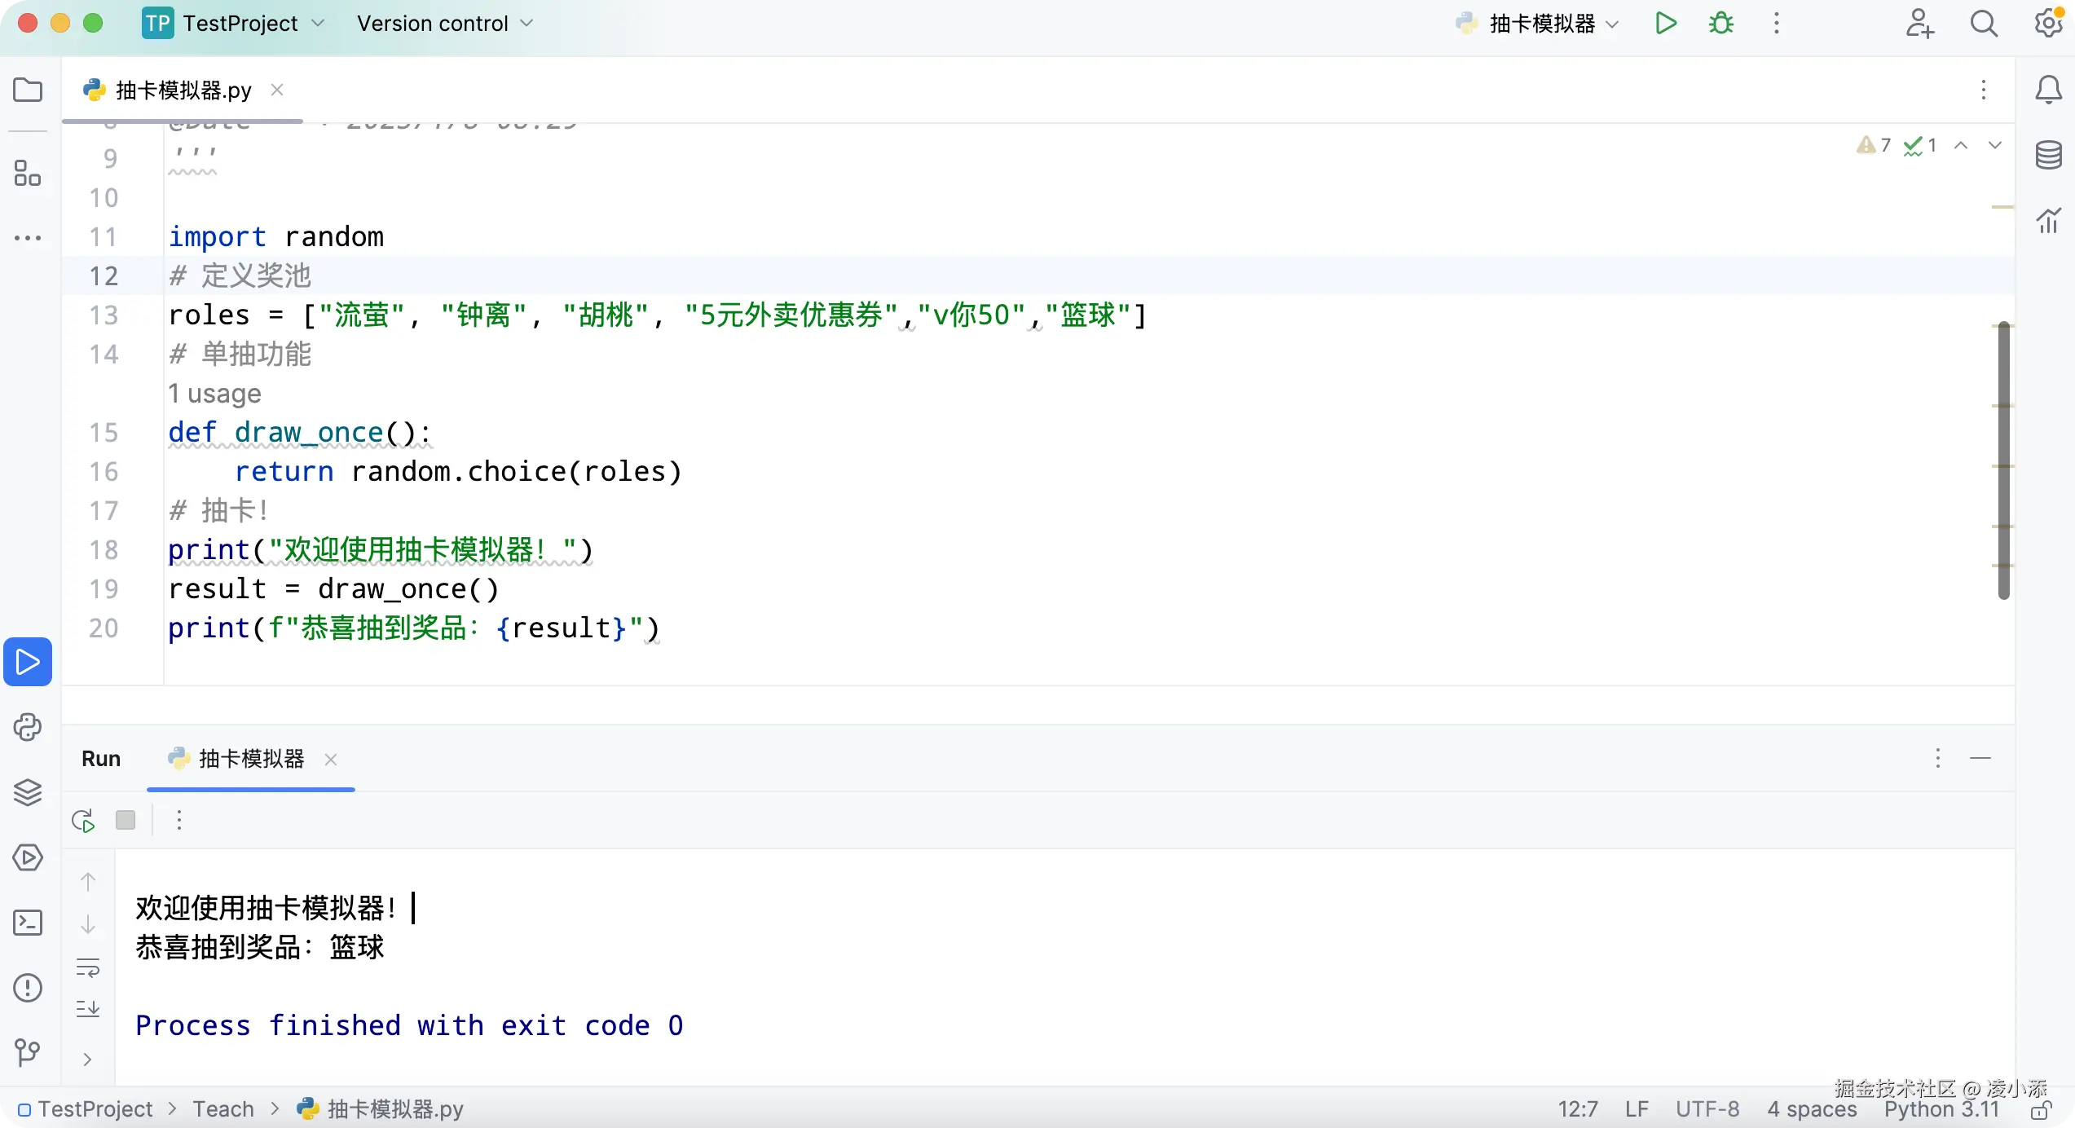The width and height of the screenshot is (2075, 1128).
Task: Run the script with green play button
Action: pyautogui.click(x=1666, y=23)
